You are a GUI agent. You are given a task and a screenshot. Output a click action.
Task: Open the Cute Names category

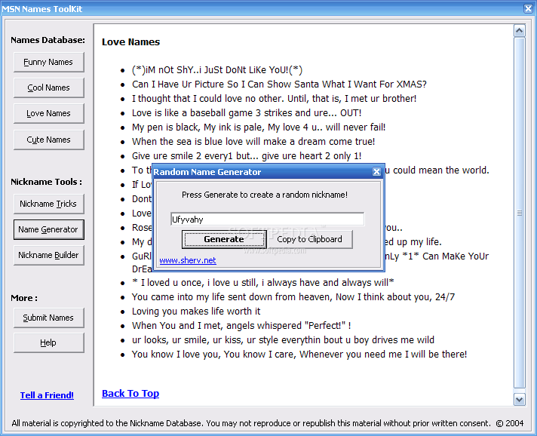(48, 140)
